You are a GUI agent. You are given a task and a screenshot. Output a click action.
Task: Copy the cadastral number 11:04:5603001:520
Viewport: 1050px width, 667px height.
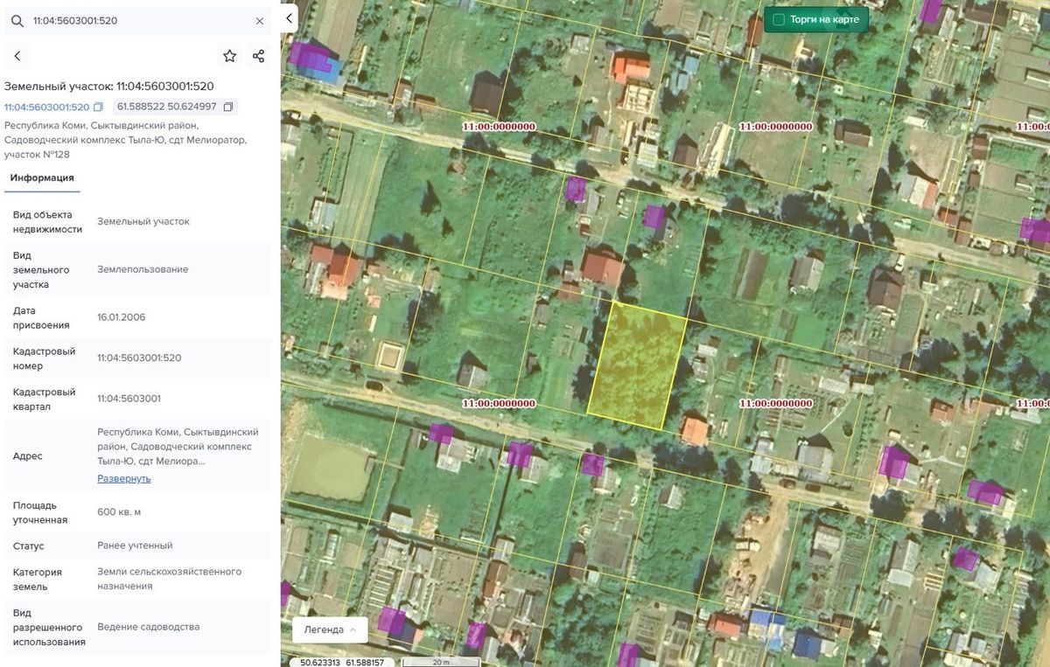click(x=98, y=107)
